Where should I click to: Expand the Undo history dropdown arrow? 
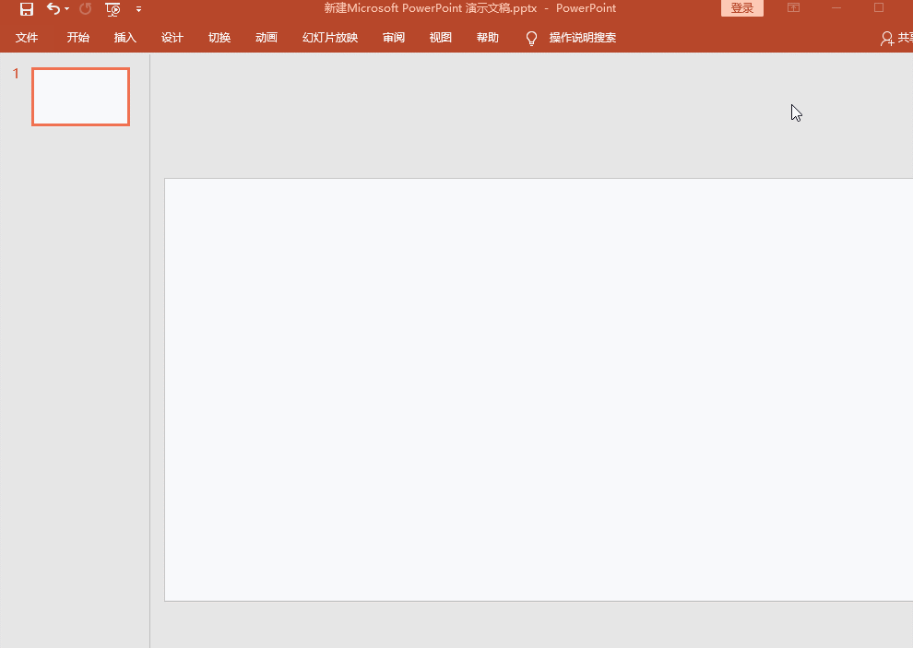click(x=67, y=9)
